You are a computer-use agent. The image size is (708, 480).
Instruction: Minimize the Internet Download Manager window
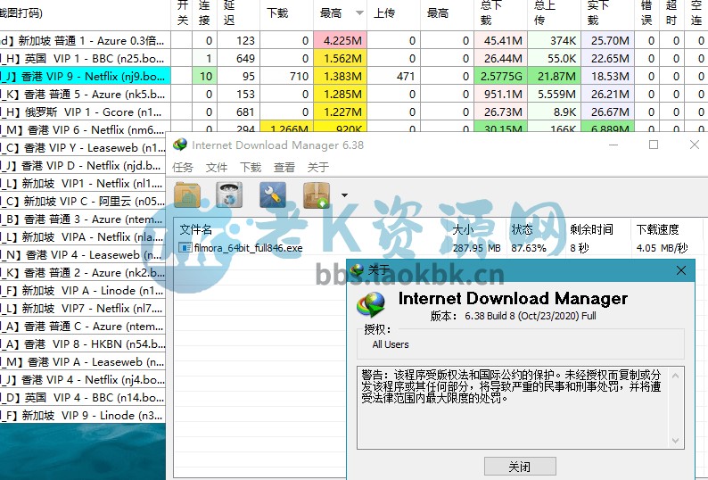pos(613,145)
